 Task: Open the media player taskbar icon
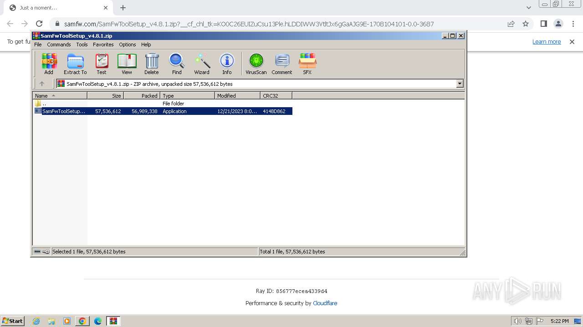pyautogui.click(x=67, y=321)
